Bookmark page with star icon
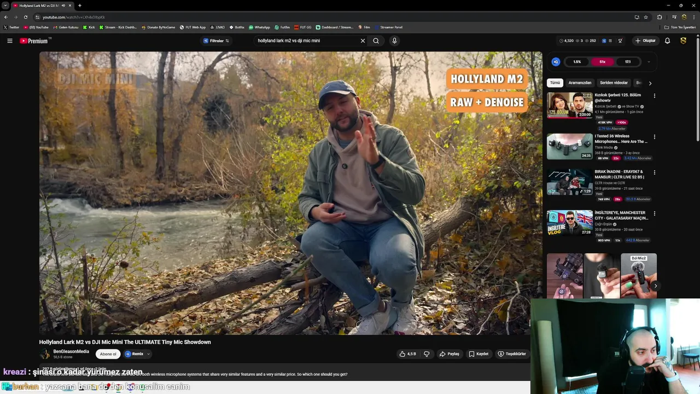 [646, 17]
